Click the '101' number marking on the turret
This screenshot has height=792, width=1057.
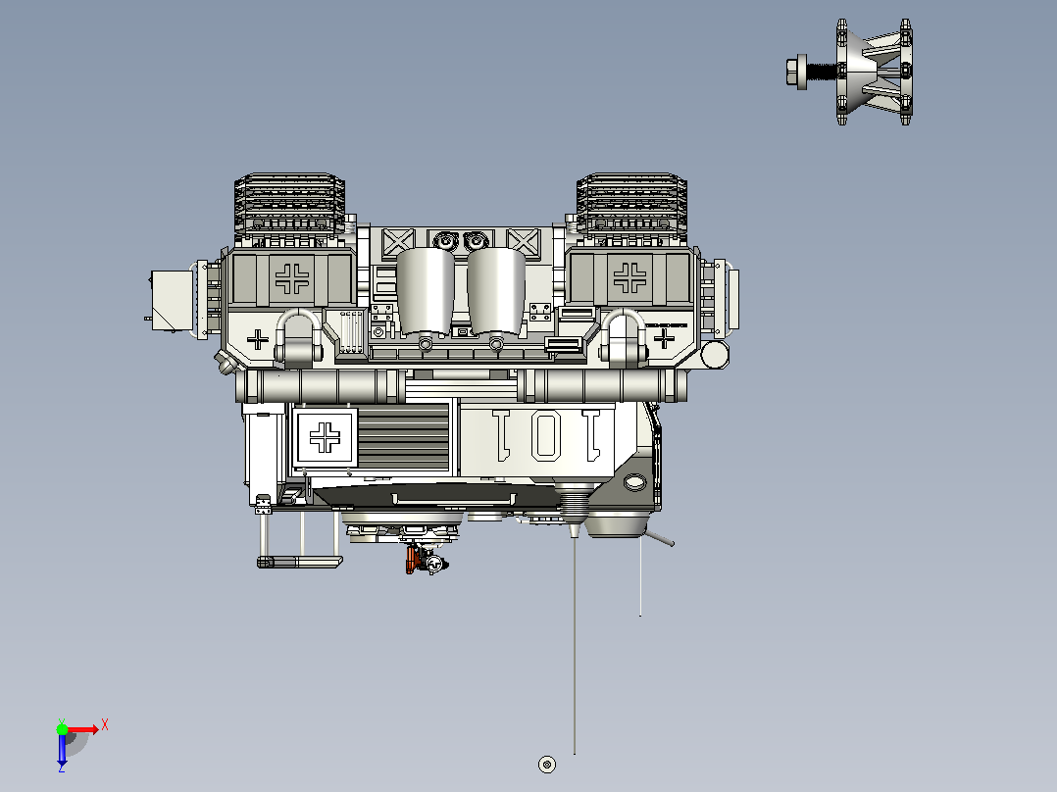point(546,435)
